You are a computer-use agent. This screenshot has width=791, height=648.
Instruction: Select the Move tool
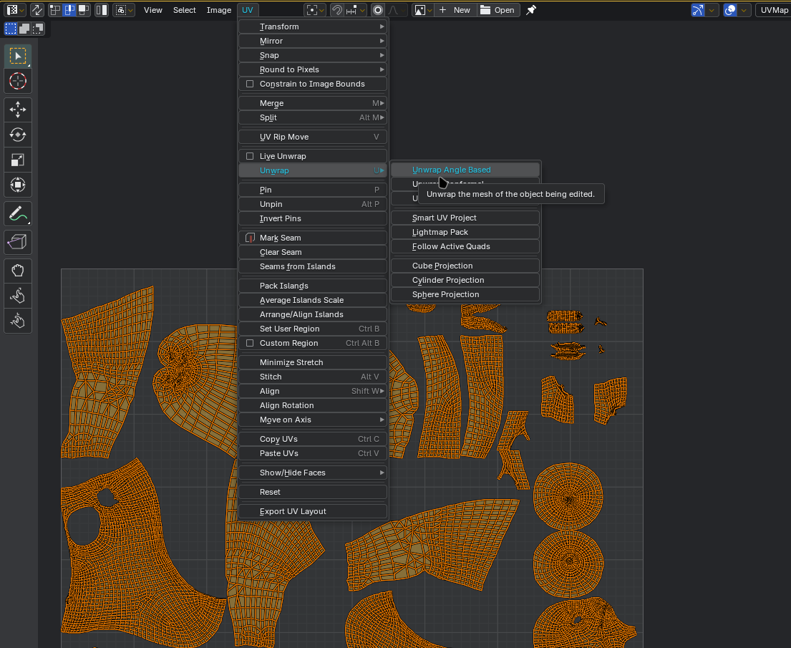pyautogui.click(x=18, y=110)
